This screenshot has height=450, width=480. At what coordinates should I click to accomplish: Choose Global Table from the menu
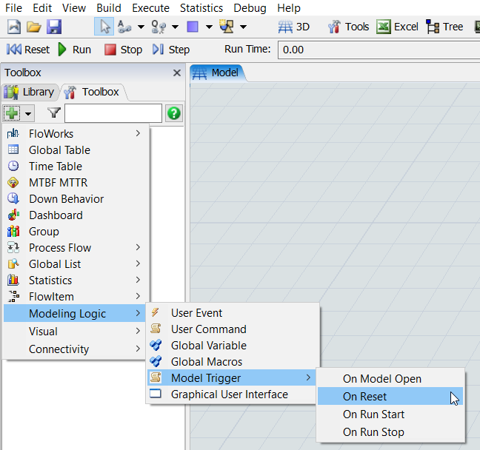59,150
